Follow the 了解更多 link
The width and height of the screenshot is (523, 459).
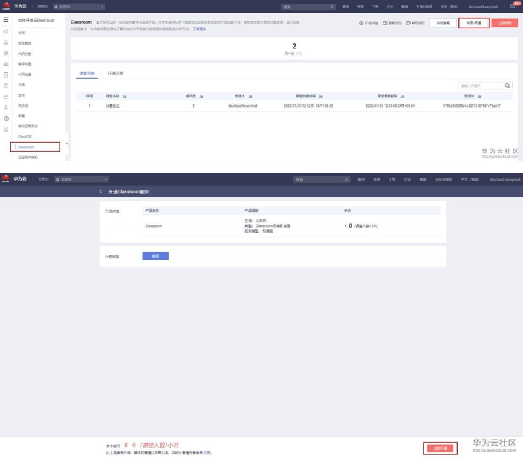[x=199, y=29]
